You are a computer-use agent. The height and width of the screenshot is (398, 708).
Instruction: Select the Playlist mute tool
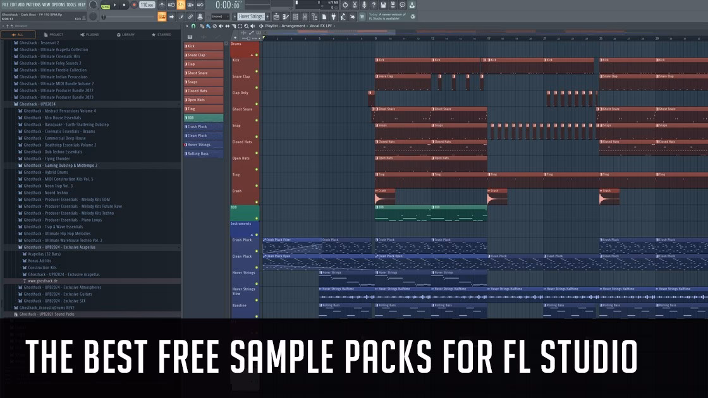(x=221, y=26)
